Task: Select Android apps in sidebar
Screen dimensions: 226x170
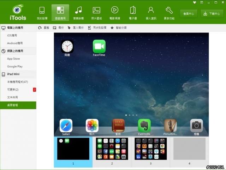Action: click(x=18, y=43)
